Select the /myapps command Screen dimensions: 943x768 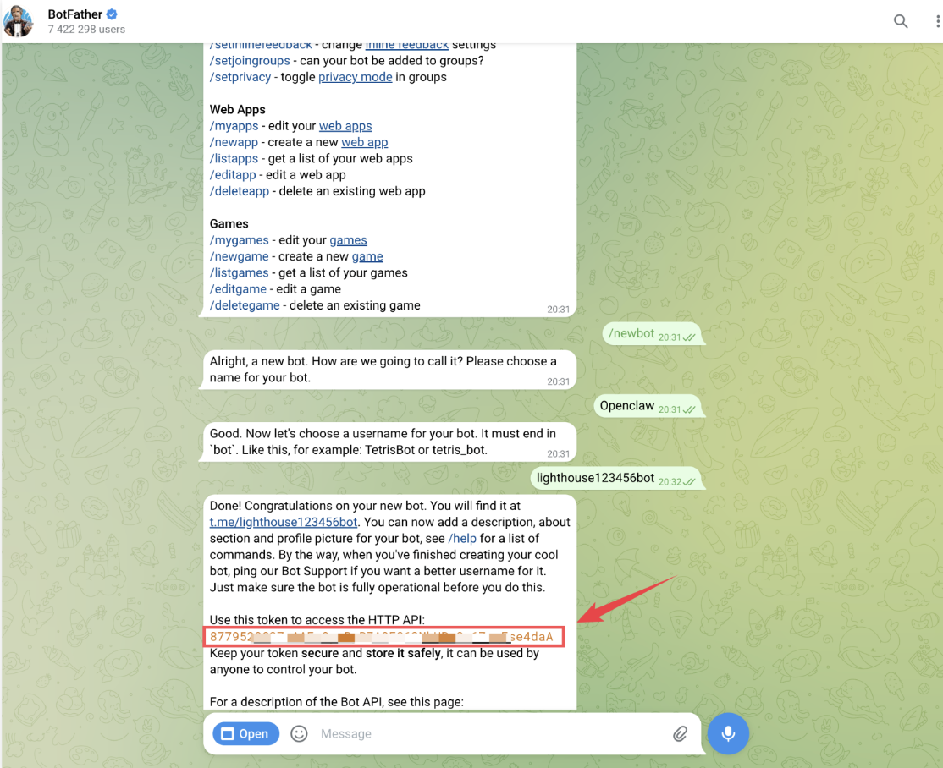tap(234, 126)
